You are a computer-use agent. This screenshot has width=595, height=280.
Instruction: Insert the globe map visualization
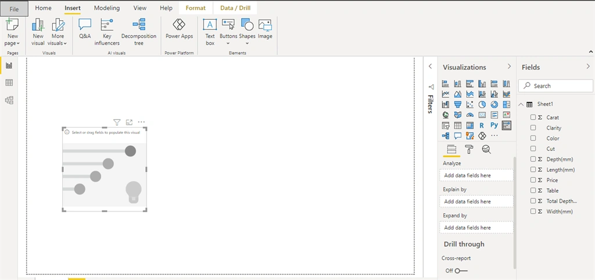pos(446,114)
